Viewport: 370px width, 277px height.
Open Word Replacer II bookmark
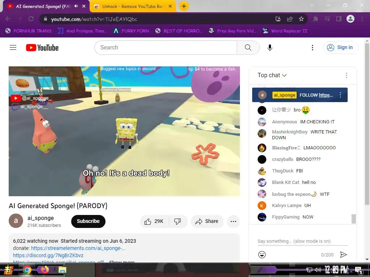click(x=285, y=31)
